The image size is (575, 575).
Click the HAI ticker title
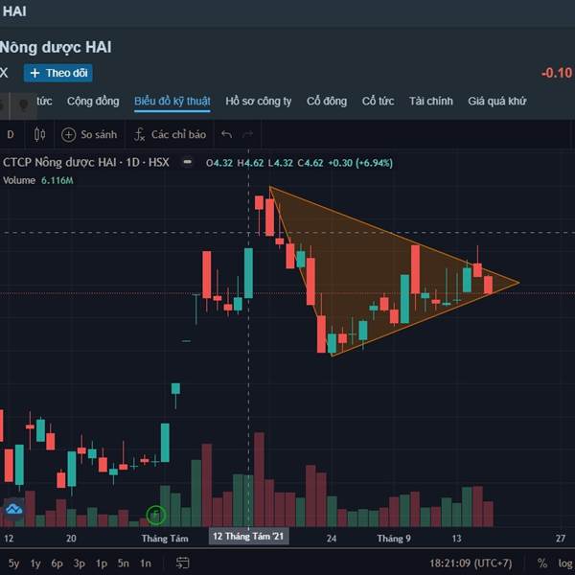click(x=14, y=11)
